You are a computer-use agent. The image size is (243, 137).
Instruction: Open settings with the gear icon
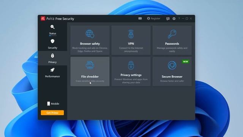coord(174,19)
